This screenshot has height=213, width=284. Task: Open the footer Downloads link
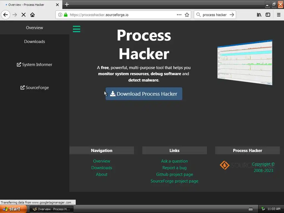102,168
